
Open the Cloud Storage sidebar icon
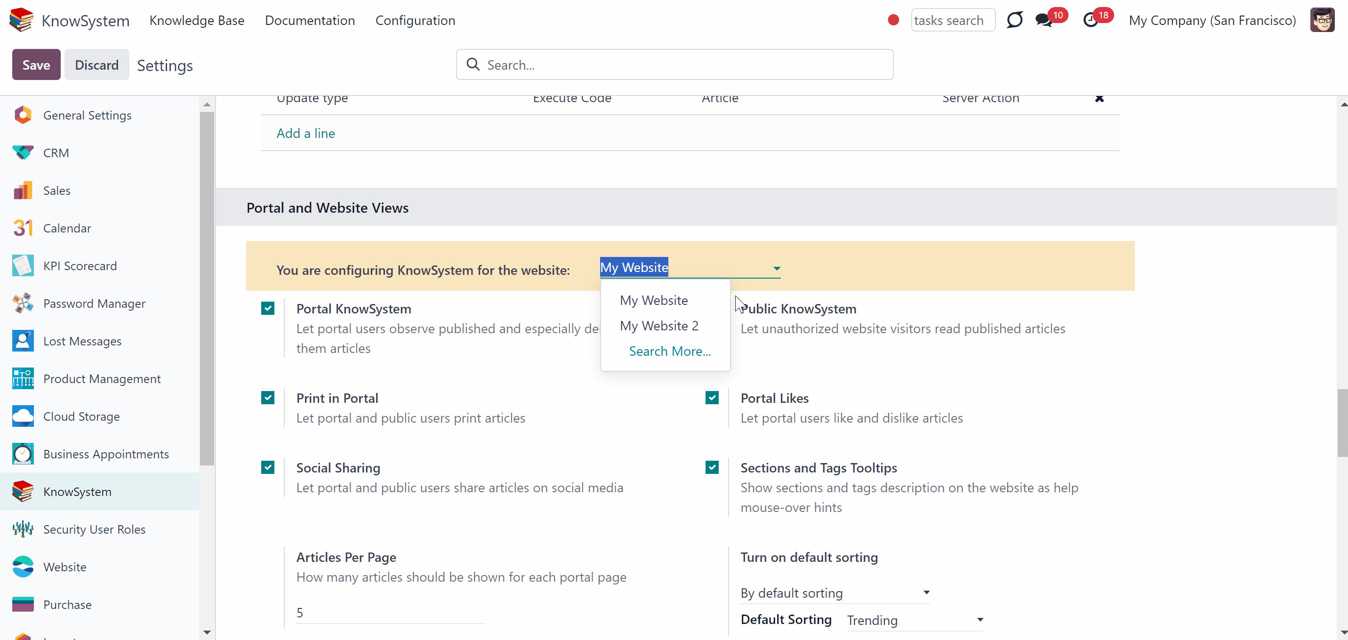23,416
